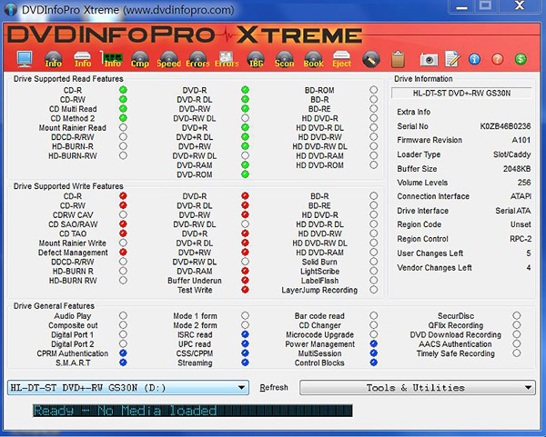Toggle the CD-R read feature indicator
This screenshot has width=546, height=437.
[123, 90]
